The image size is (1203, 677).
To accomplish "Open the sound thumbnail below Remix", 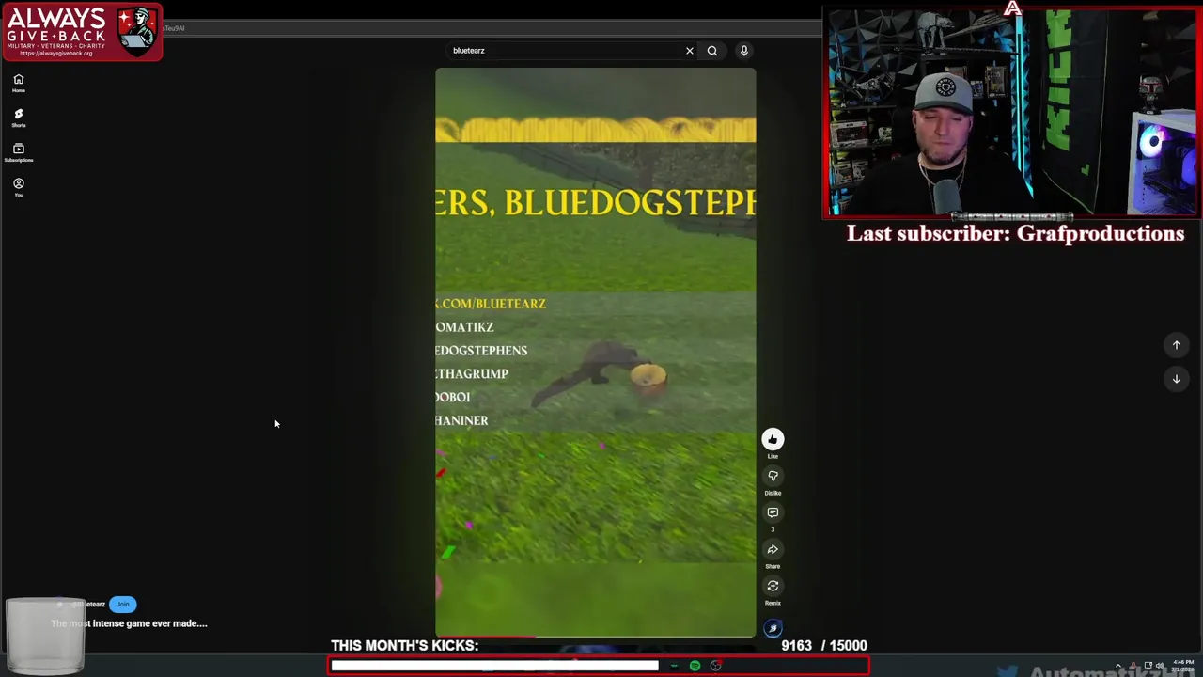I will point(773,628).
